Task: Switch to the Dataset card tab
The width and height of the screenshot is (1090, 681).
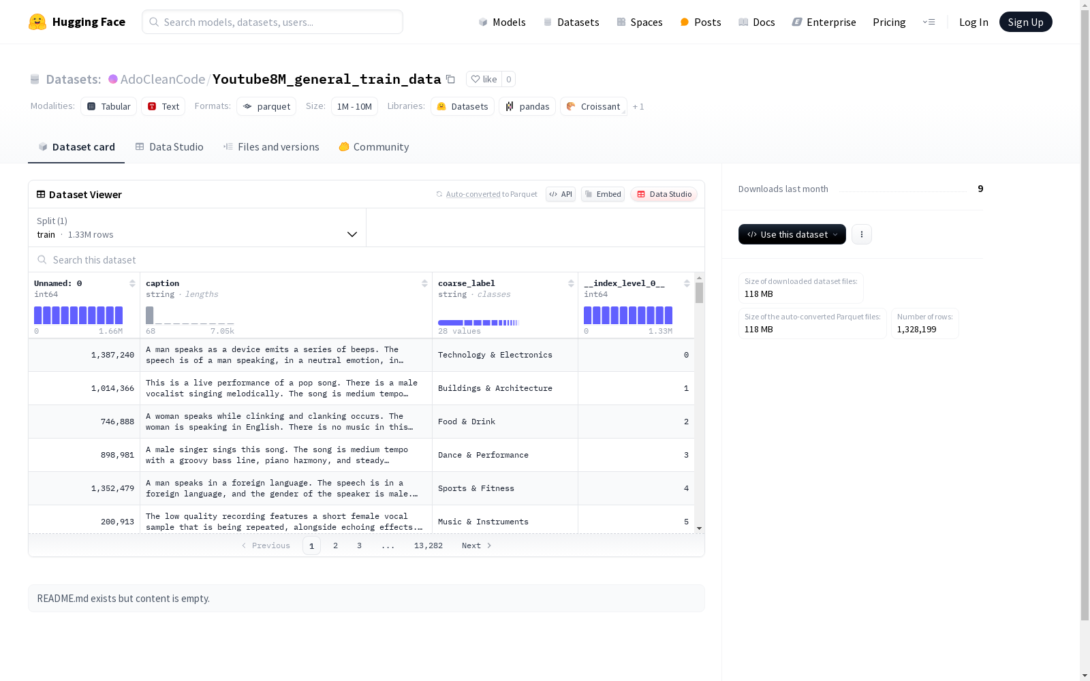Action: click(x=76, y=146)
